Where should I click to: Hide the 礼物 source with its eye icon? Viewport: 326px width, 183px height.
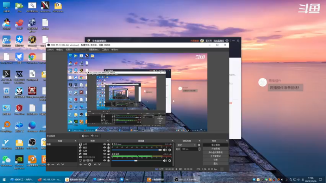105,150
